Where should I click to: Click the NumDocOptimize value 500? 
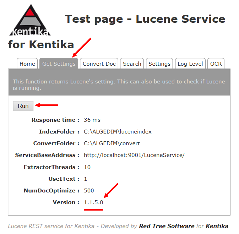[x=89, y=191]
